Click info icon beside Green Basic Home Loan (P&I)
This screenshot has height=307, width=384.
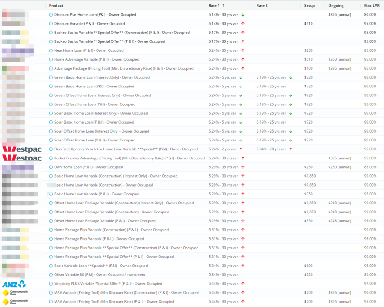click(x=51, y=87)
